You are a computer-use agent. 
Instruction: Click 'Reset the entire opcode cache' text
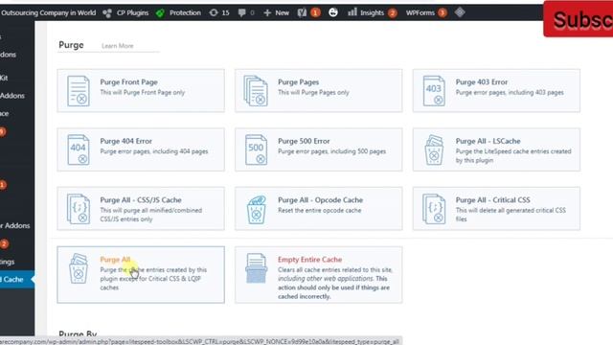click(x=319, y=211)
